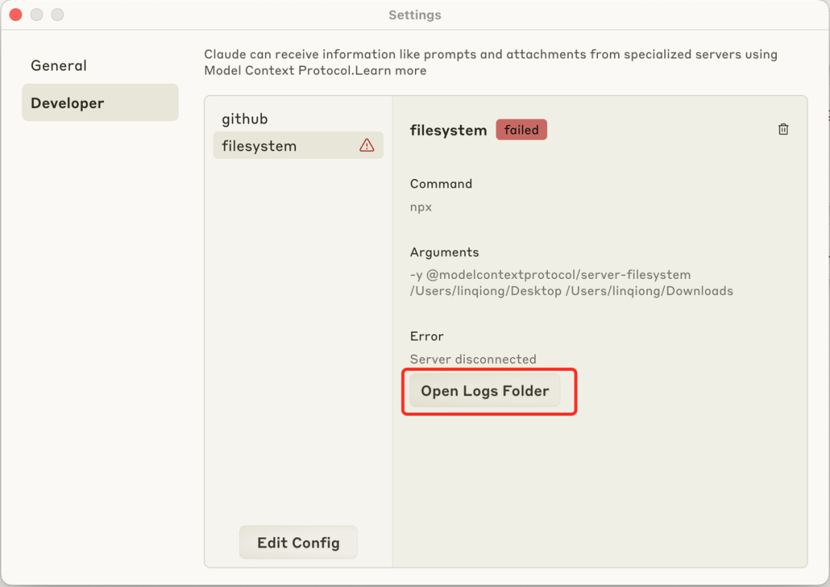830x587 pixels.
Task: Click the zoom window button
Action: [58, 15]
